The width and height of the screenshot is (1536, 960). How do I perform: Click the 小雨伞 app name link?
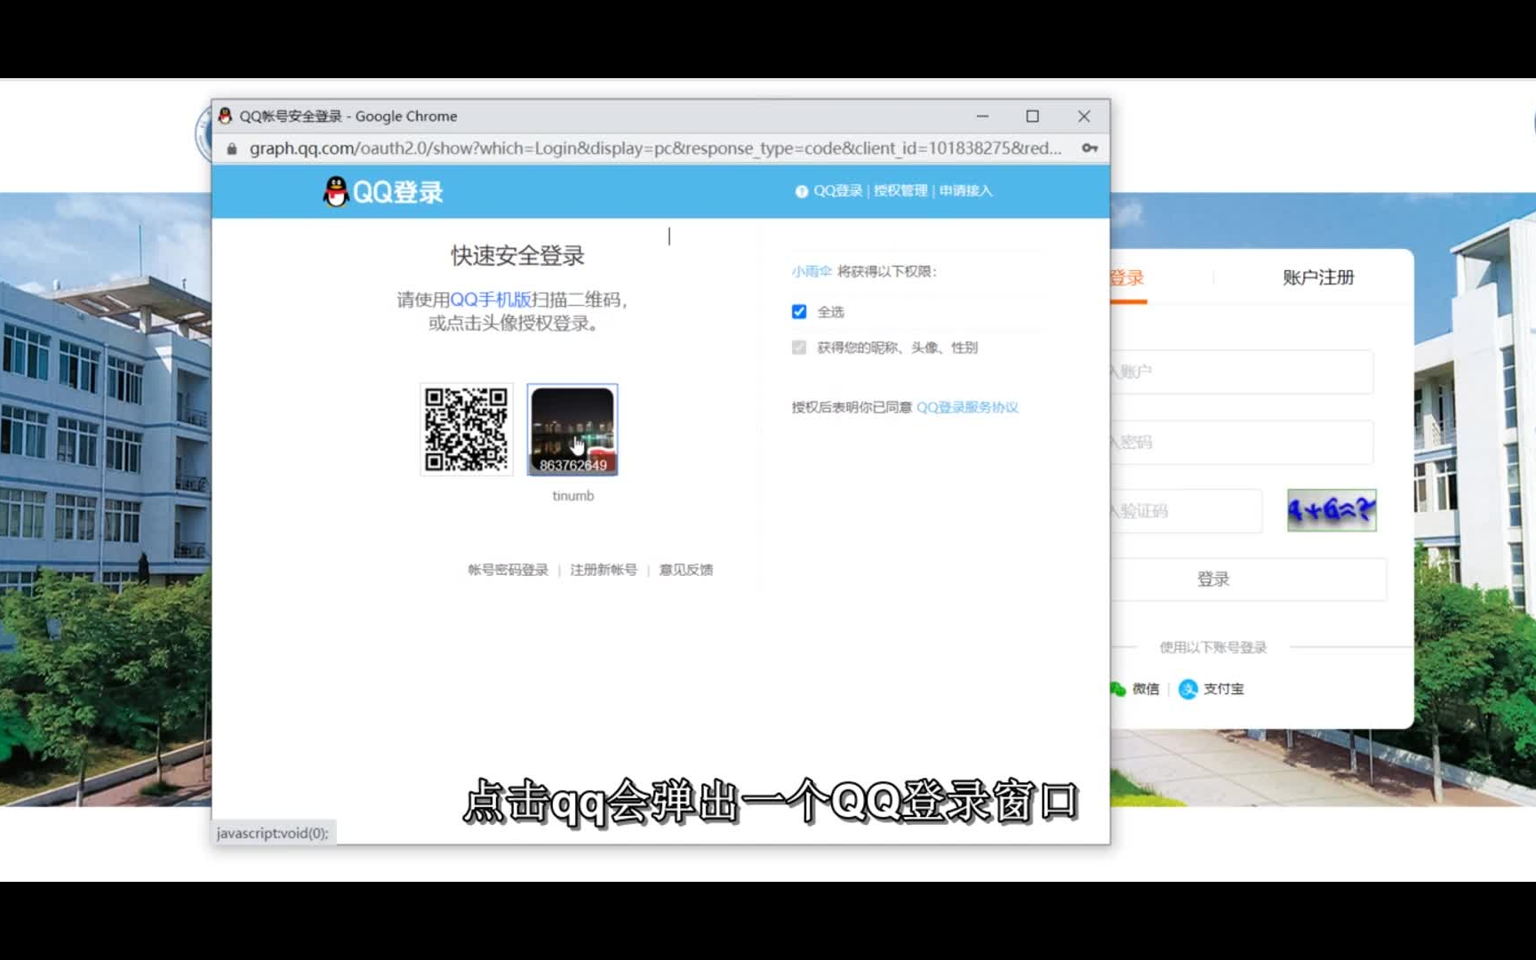point(812,271)
